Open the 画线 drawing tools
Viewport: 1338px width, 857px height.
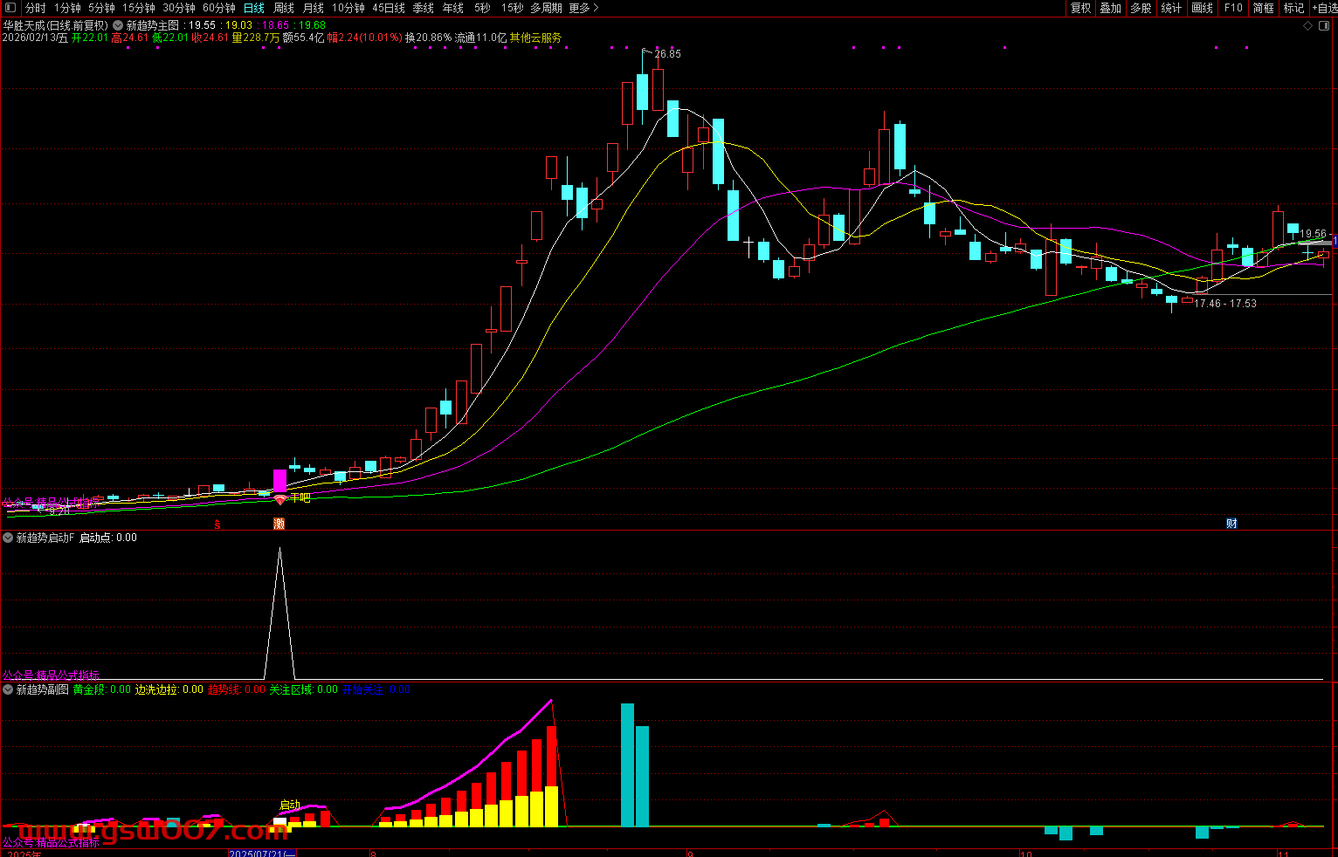click(1203, 8)
